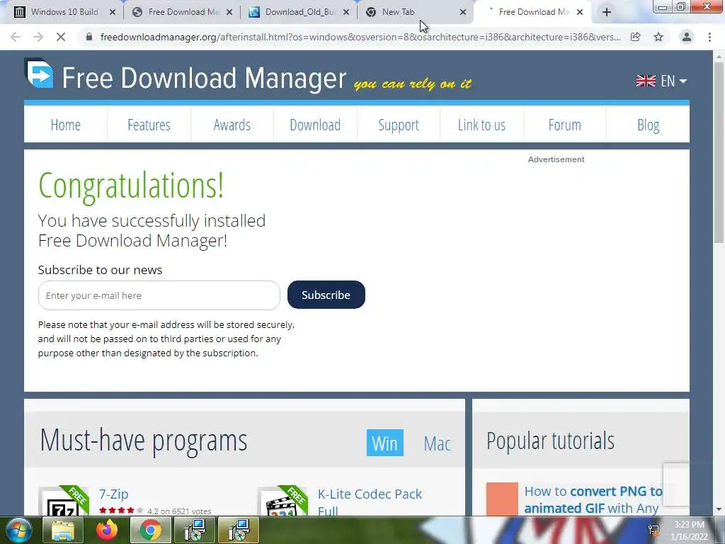Image resolution: width=725 pixels, height=544 pixels.
Task: Open the K-Lite Codec Pack icon
Action: pos(282,501)
